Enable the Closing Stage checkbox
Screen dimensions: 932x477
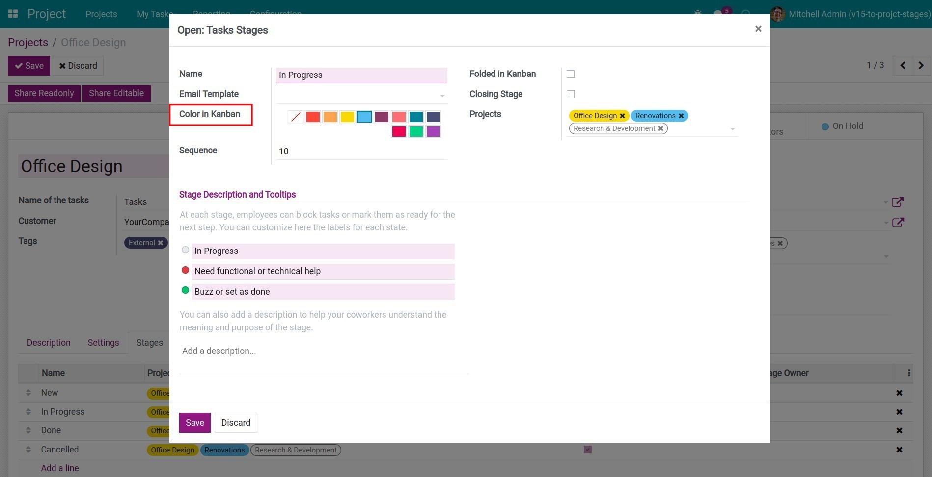[x=571, y=94]
